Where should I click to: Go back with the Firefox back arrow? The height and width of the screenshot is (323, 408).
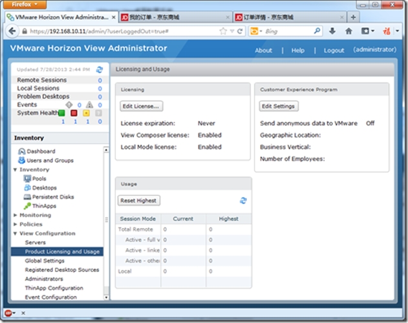12,31
